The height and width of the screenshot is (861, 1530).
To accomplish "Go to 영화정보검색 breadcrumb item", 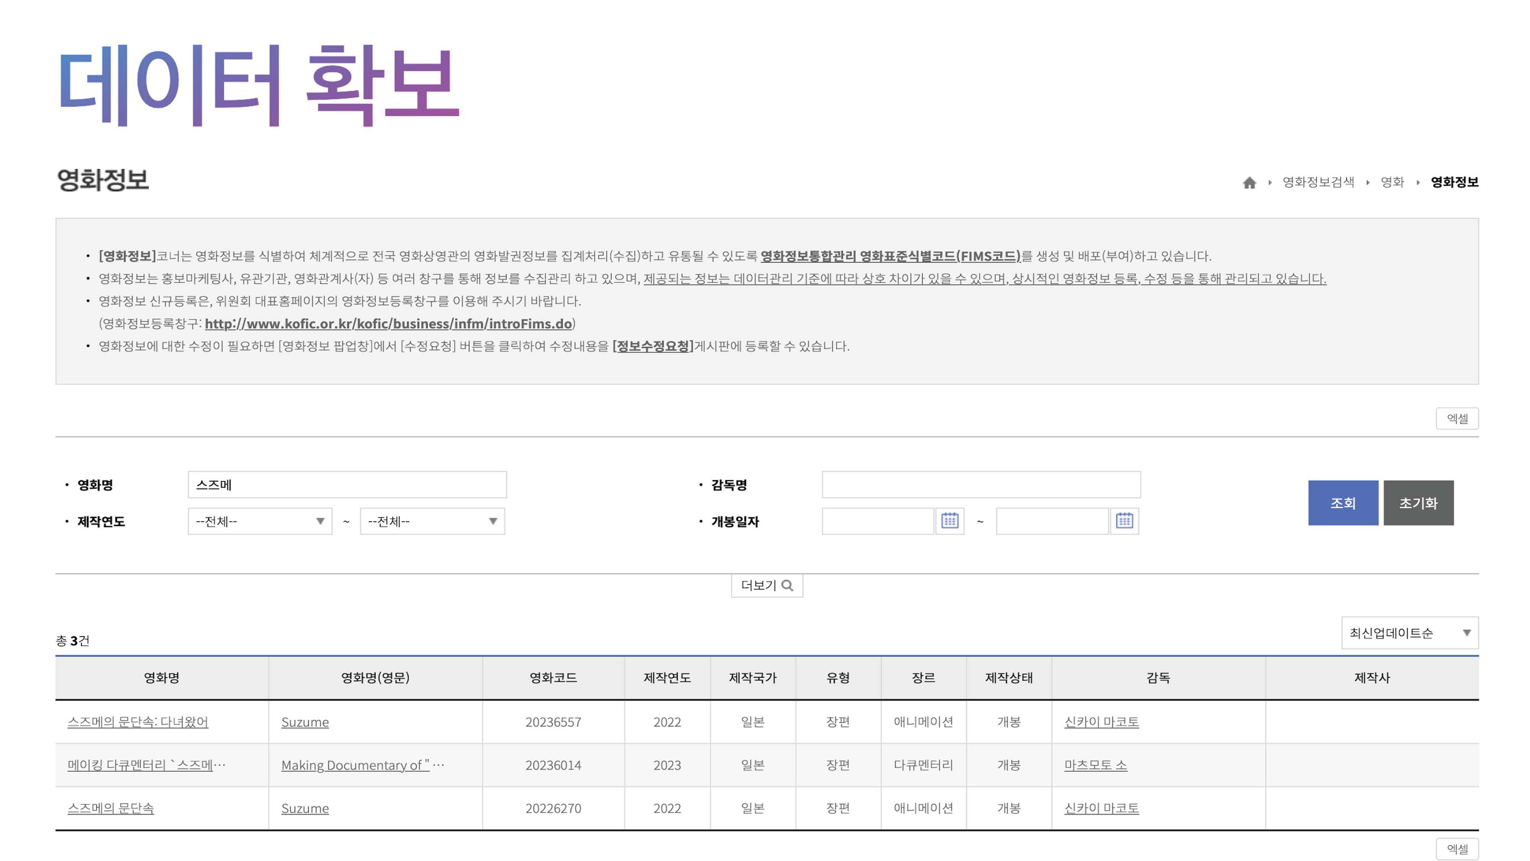I will point(1318,182).
